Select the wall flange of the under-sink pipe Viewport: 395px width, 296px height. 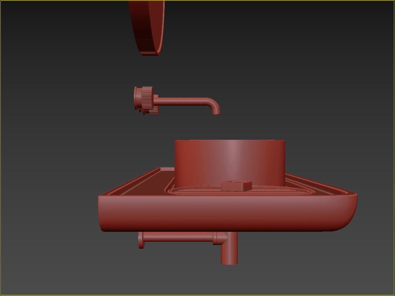pyautogui.click(x=141, y=240)
